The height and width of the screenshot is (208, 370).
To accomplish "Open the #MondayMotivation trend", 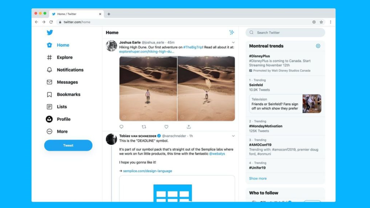I will tap(285, 126).
